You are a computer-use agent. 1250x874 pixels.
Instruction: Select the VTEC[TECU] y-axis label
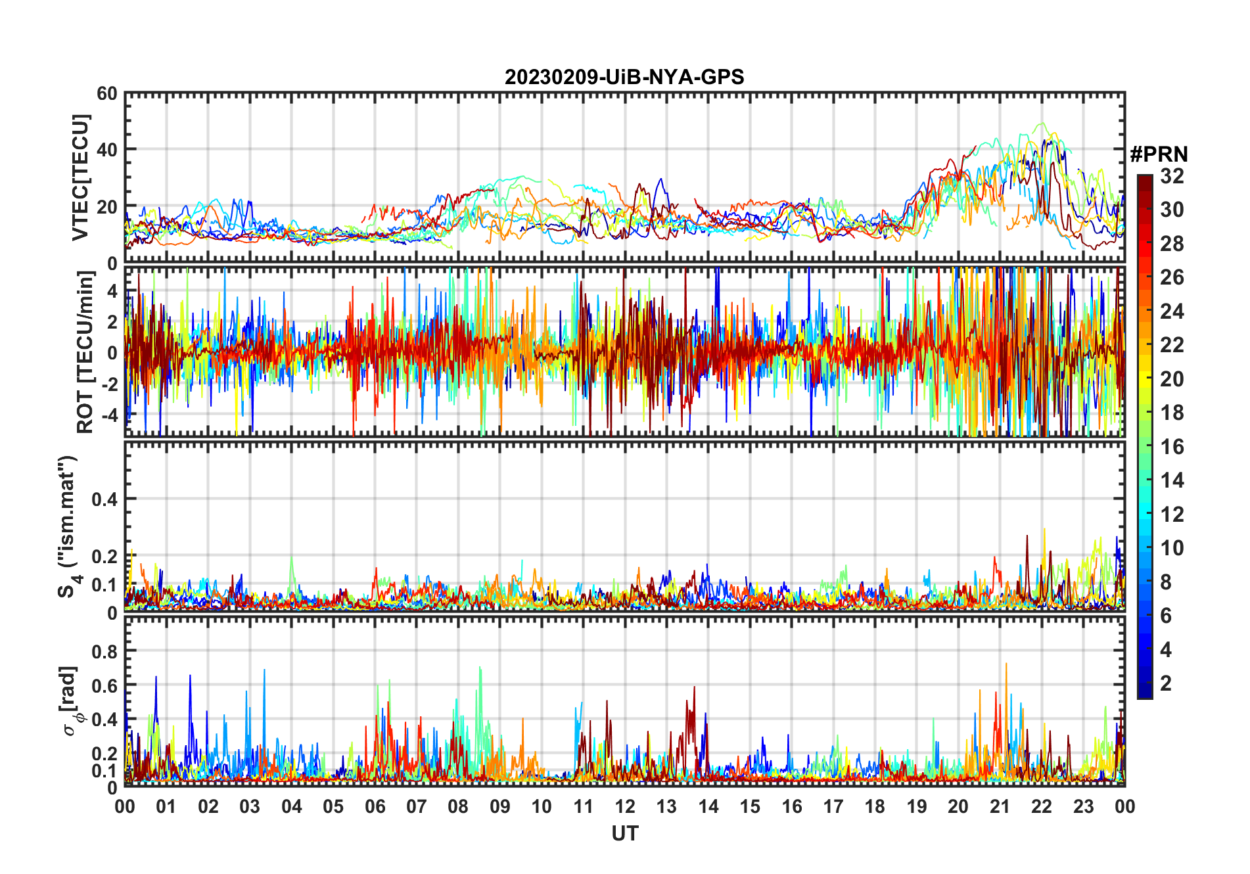[80, 178]
